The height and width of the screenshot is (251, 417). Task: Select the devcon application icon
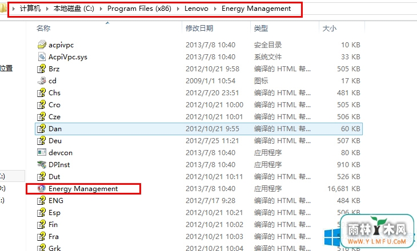42,152
